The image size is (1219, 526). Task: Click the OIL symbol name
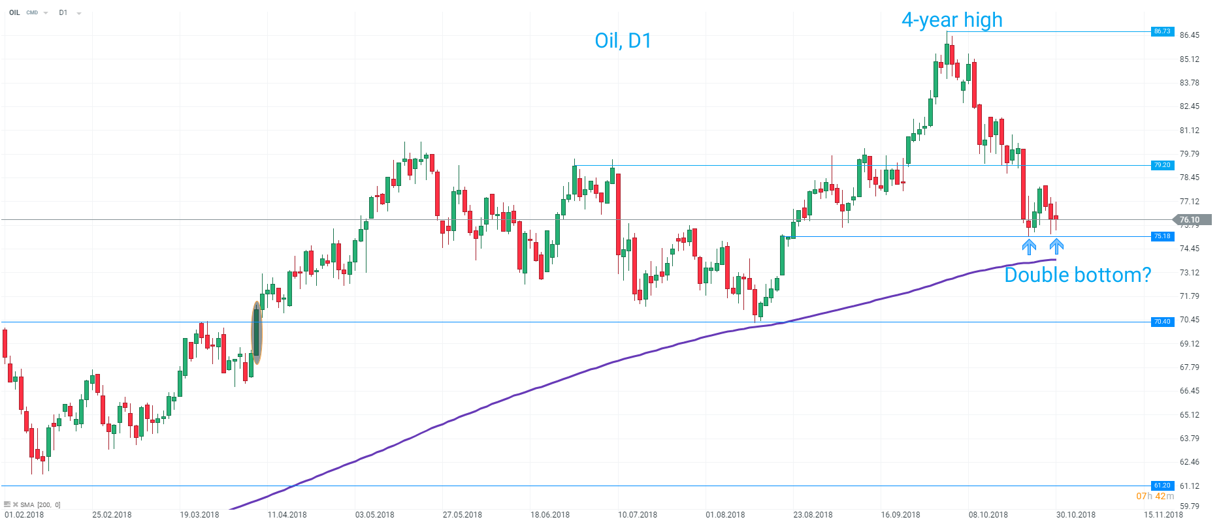click(14, 12)
